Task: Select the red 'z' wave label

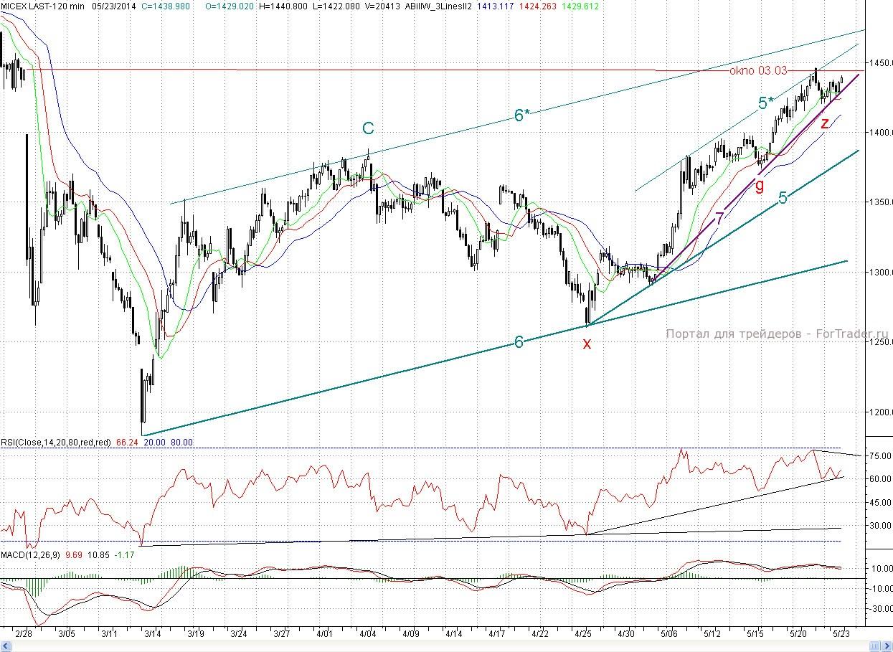Action: click(825, 123)
